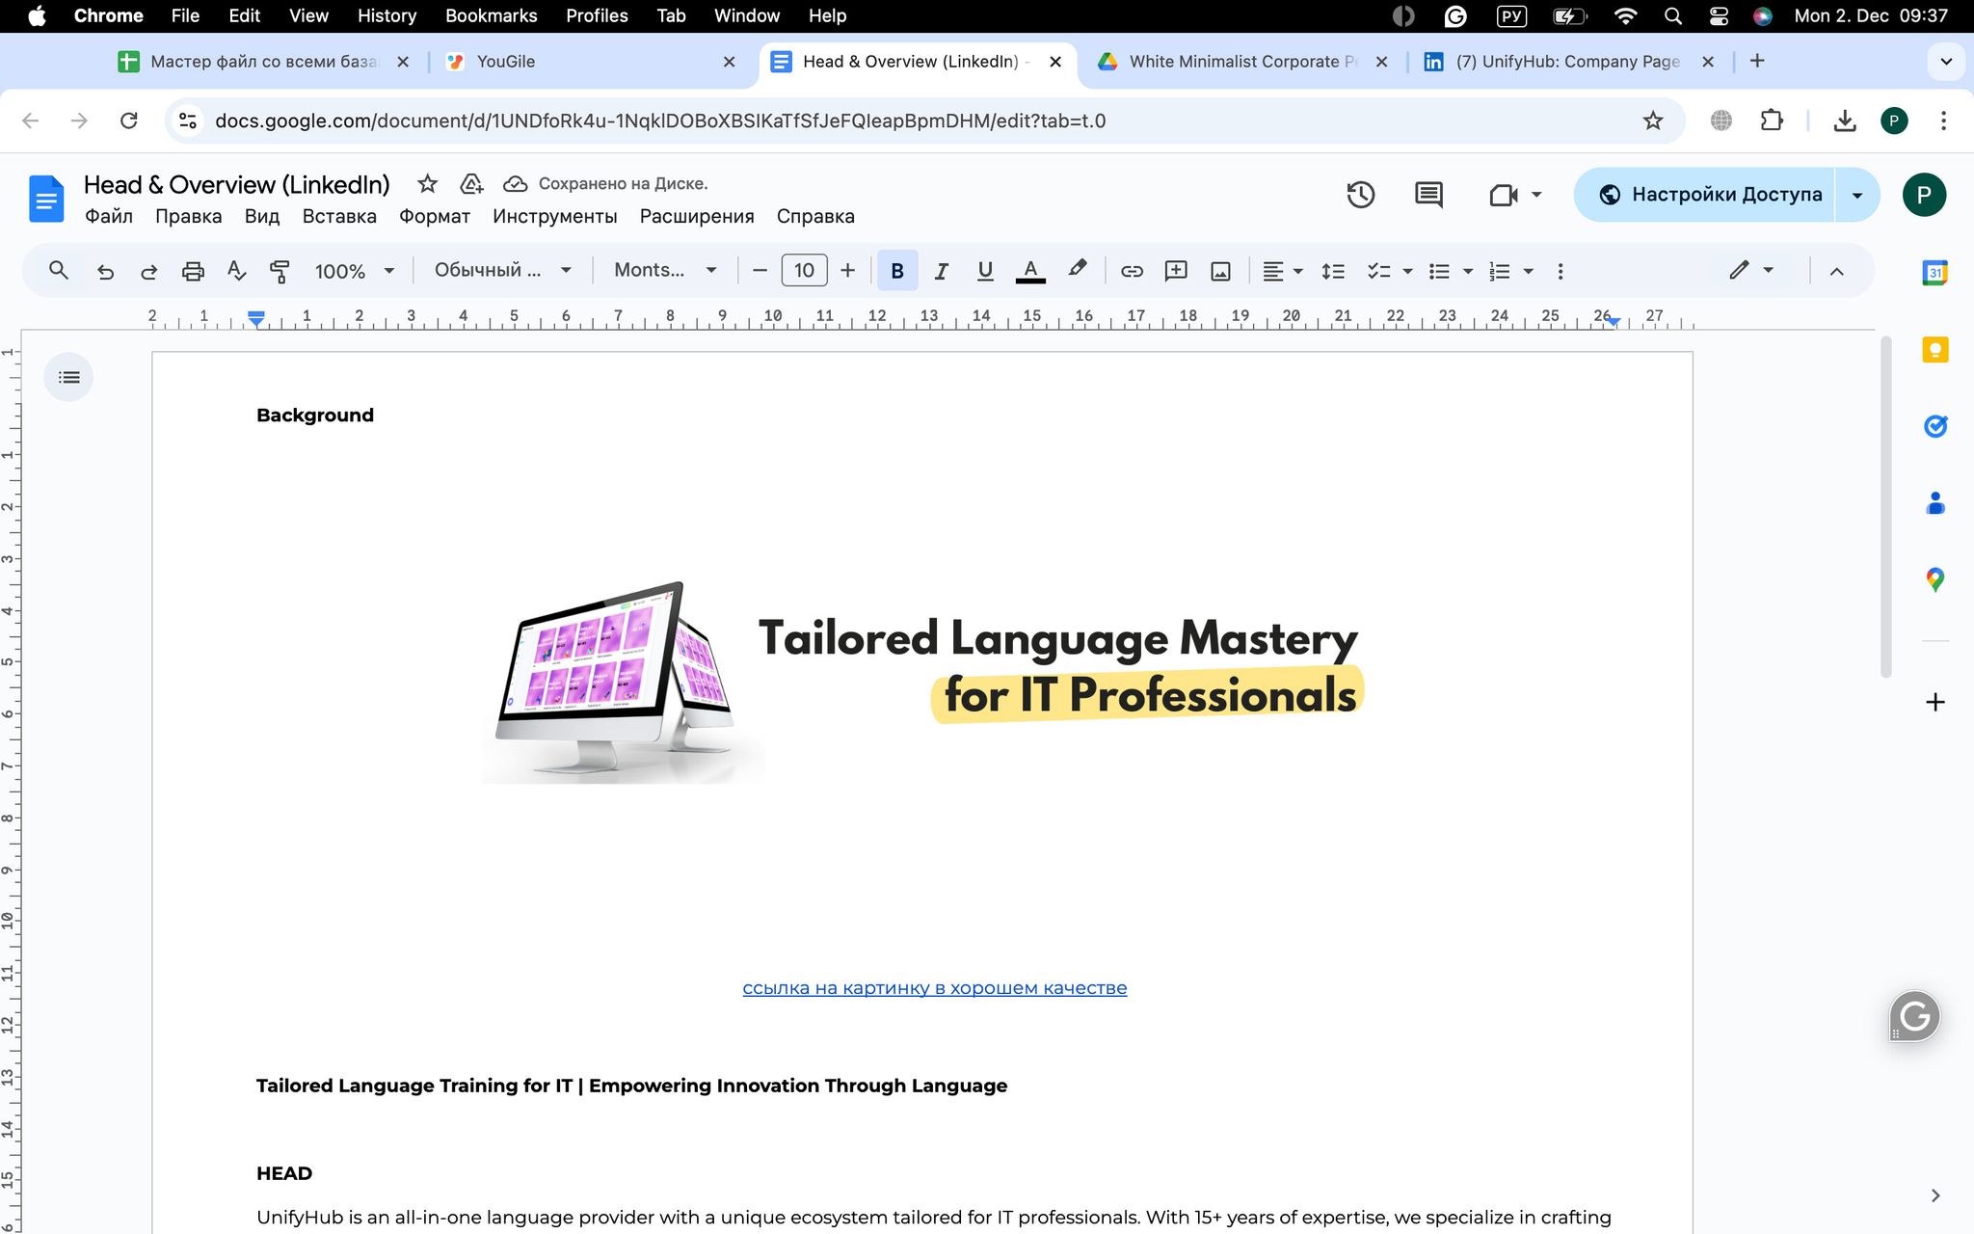Image resolution: width=1974 pixels, height=1234 pixels.
Task: Open the document outline icon
Action: pyautogui.click(x=68, y=377)
